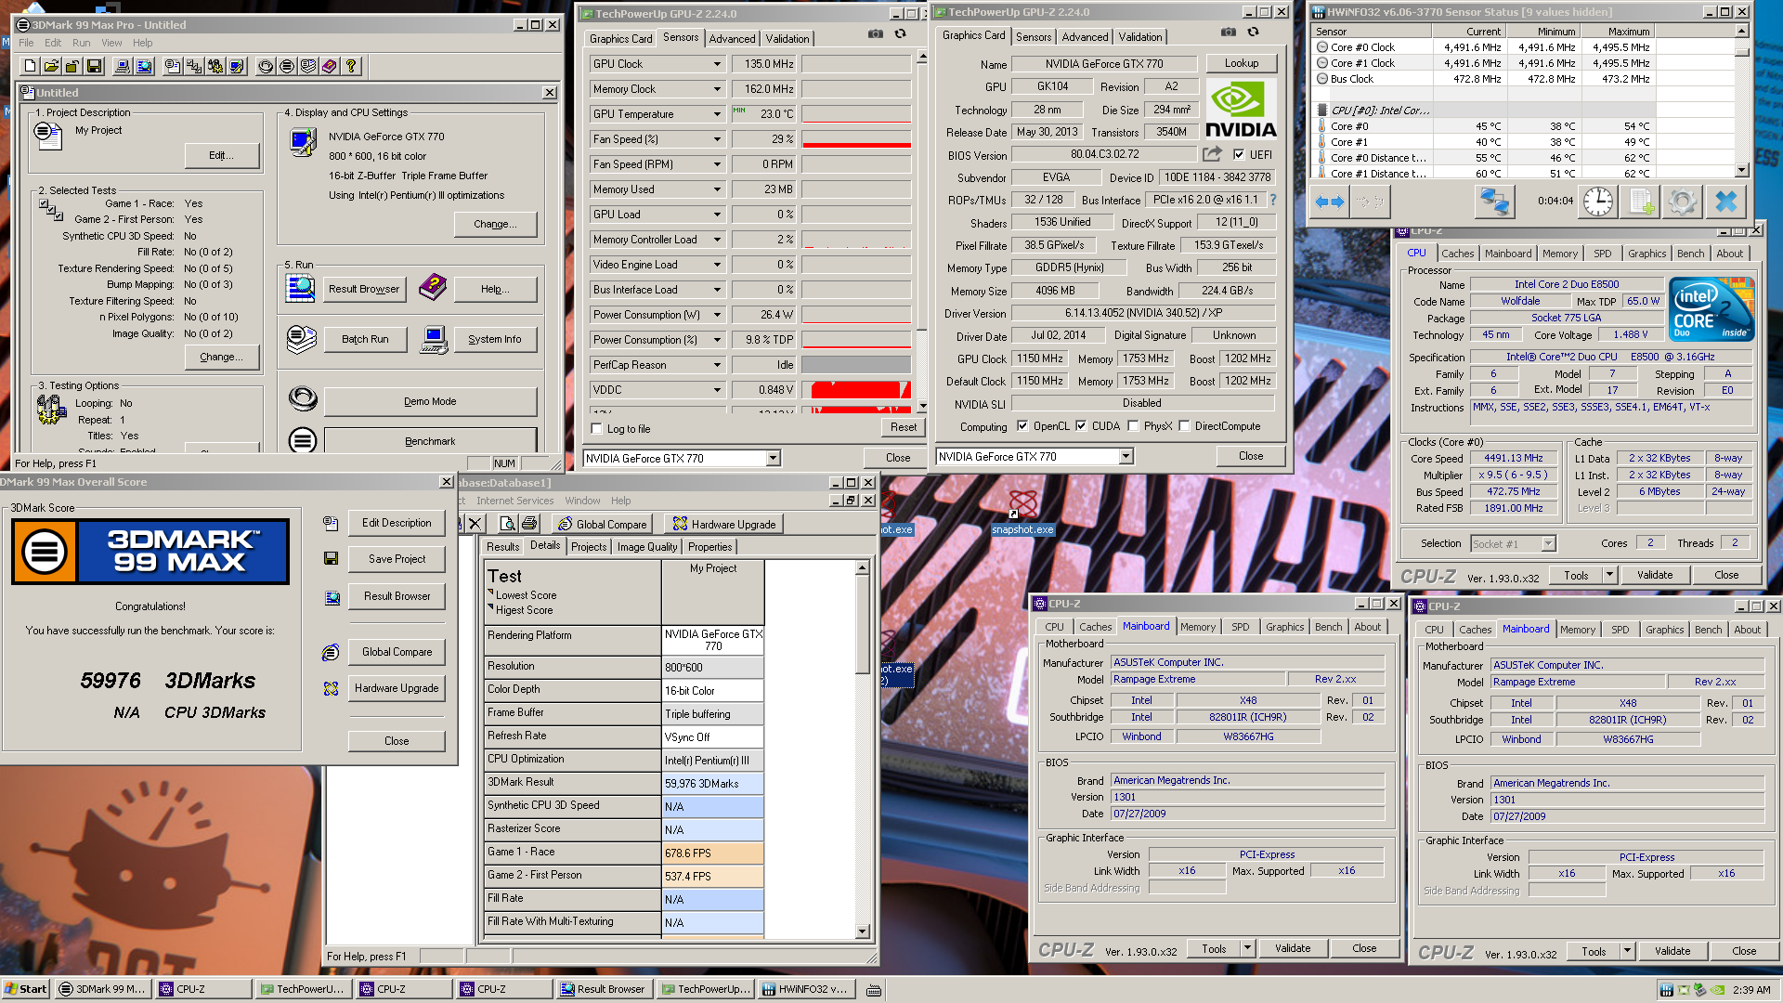Click the clock reset icon in HWiNFO
Viewport: 1783px width, 1003px height.
[1598, 202]
